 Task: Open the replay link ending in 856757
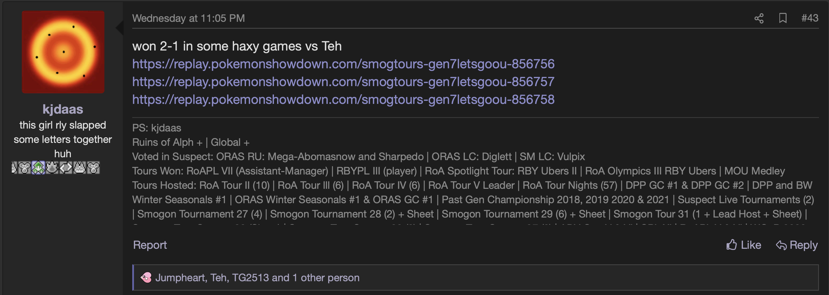pyautogui.click(x=343, y=81)
